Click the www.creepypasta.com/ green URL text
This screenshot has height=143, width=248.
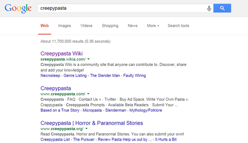pyautogui.click(x=63, y=94)
